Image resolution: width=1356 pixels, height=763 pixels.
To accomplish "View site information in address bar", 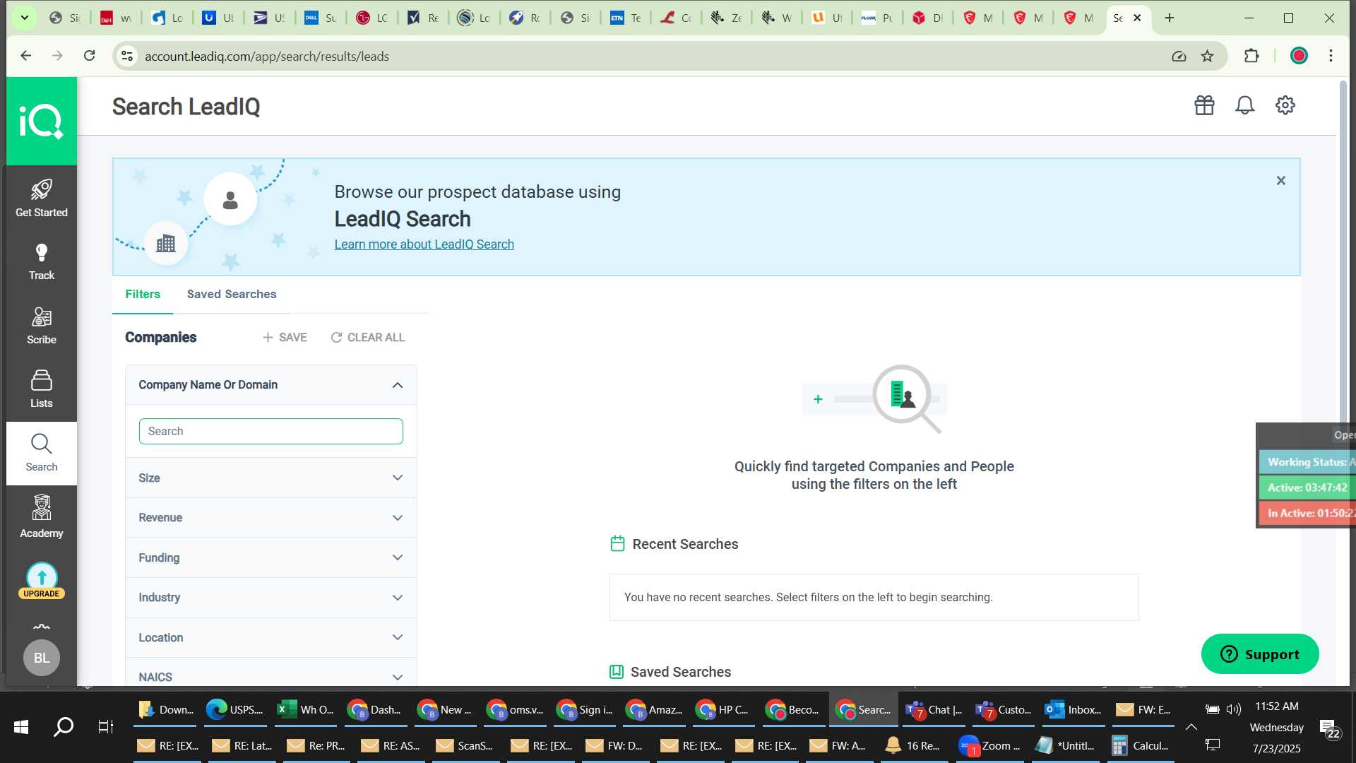I will [x=127, y=56].
